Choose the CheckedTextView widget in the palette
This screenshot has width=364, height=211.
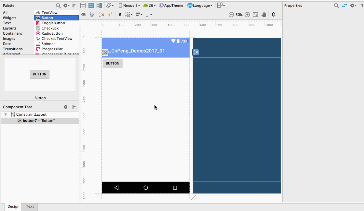pos(56,39)
